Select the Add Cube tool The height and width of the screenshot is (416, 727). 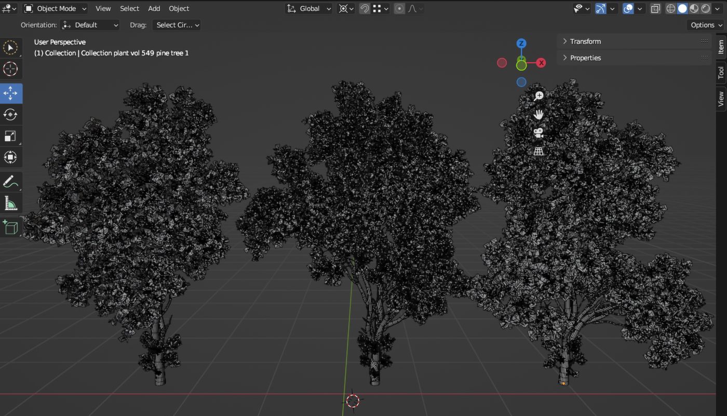click(10, 227)
